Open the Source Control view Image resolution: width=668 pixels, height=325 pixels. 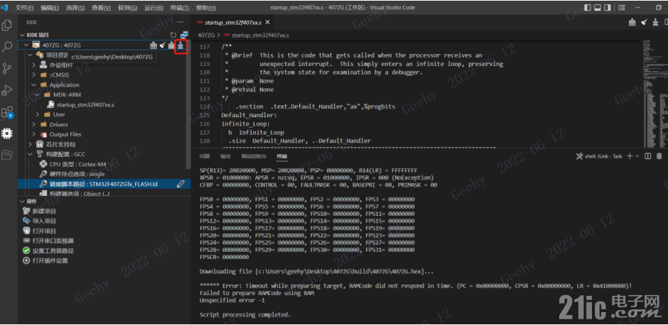click(7, 69)
